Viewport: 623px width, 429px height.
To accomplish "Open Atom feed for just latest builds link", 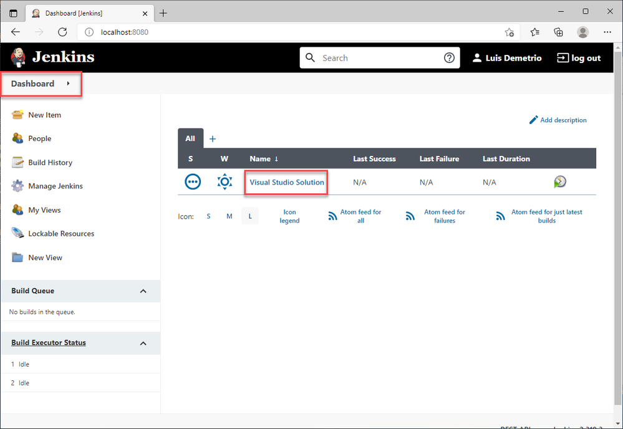I will tap(547, 216).
